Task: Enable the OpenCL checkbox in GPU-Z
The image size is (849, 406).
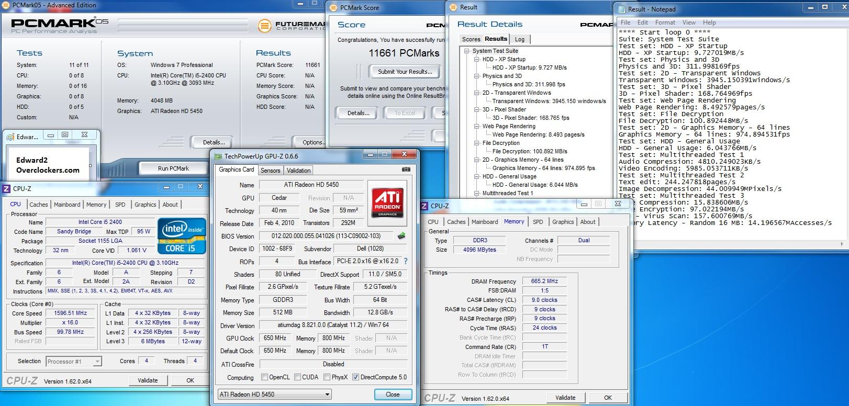Action: tap(264, 377)
